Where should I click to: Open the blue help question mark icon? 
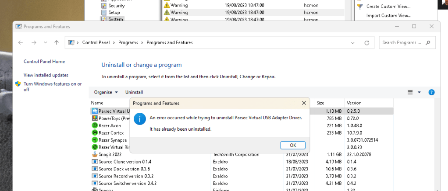point(431,92)
